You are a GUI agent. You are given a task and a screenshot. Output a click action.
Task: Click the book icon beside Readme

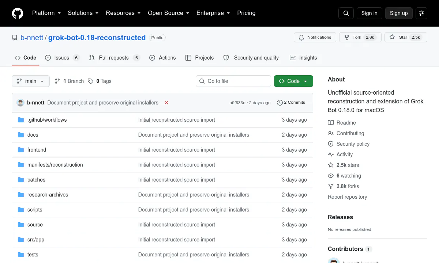click(331, 123)
